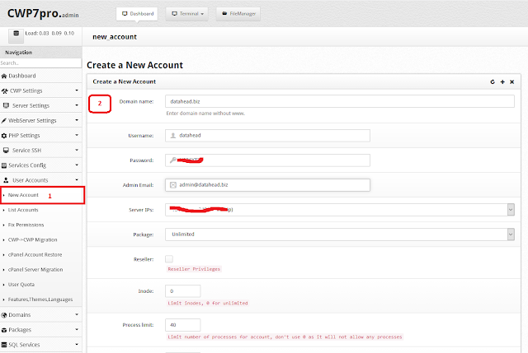Click the server load icon button

(16, 35)
